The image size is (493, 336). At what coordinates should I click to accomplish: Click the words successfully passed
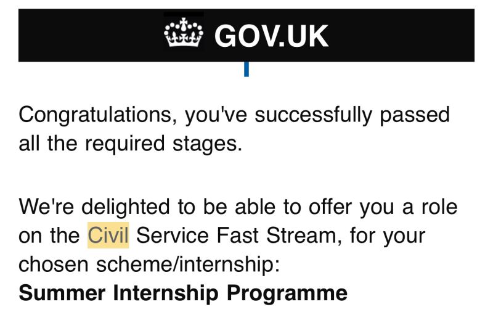click(x=352, y=115)
